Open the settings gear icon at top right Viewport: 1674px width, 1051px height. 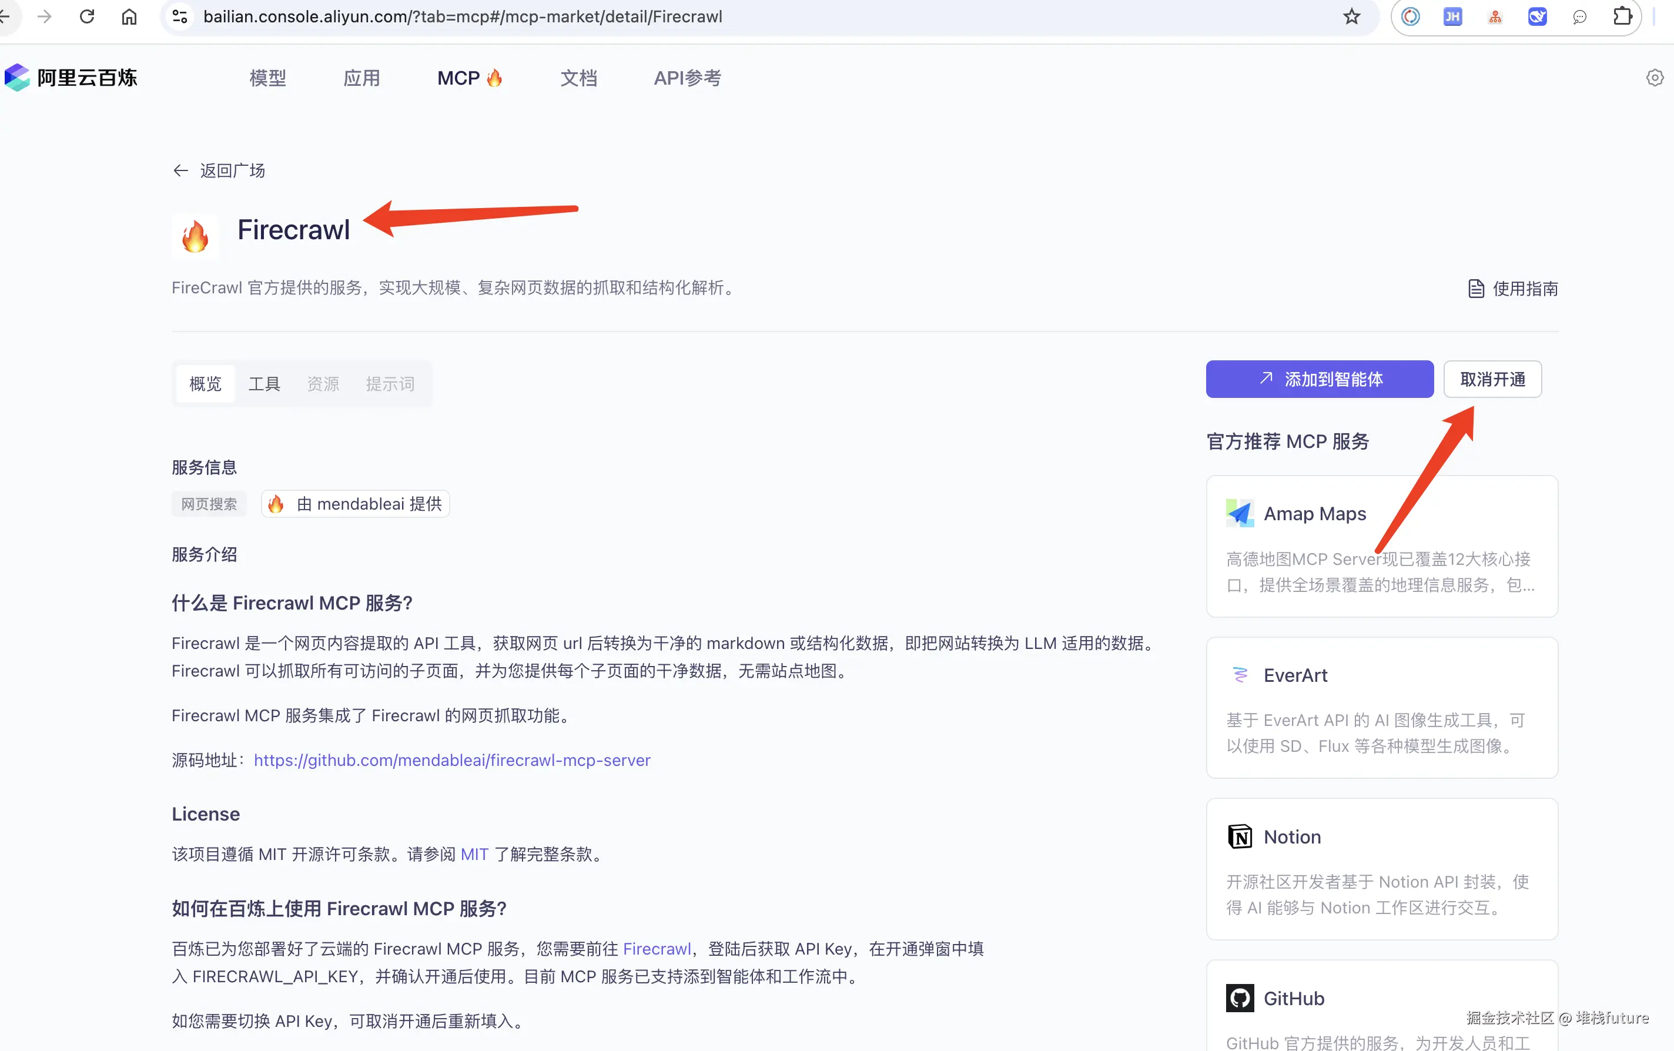pyautogui.click(x=1655, y=78)
